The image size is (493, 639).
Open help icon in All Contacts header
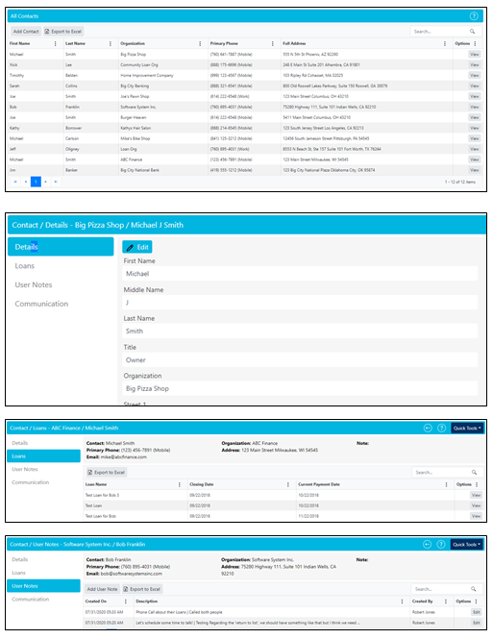click(x=474, y=16)
